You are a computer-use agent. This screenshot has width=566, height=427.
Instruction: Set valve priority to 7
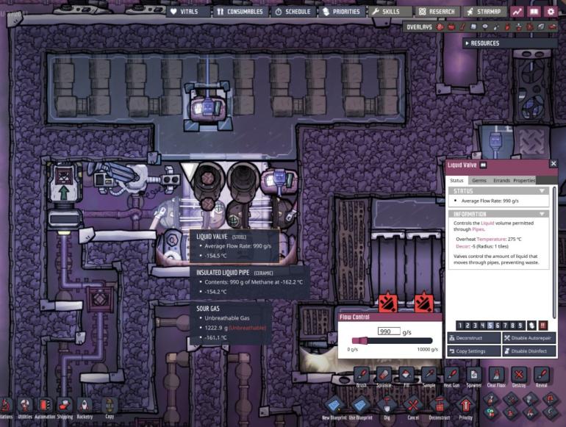tap(505, 326)
